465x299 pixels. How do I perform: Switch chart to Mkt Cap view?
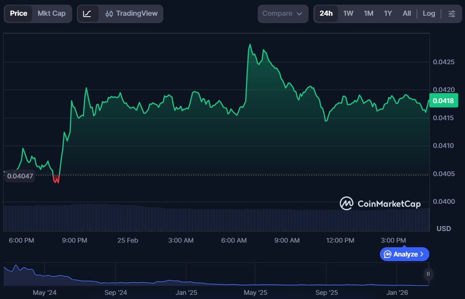(51, 13)
